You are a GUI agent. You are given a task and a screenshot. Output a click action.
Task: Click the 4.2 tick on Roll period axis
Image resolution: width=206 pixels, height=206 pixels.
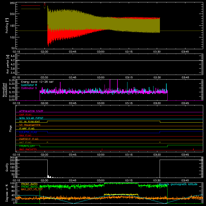tap(13, 60)
